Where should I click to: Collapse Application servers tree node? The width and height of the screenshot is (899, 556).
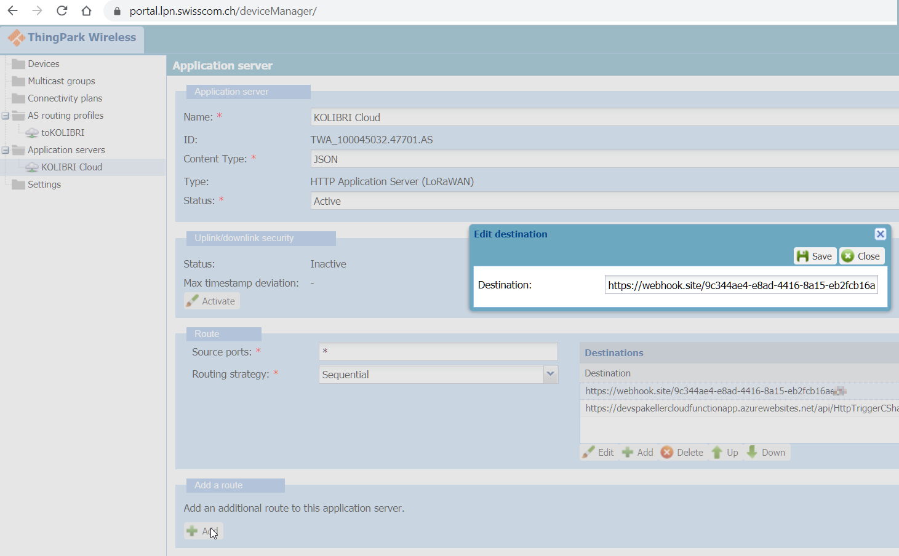(x=6, y=150)
